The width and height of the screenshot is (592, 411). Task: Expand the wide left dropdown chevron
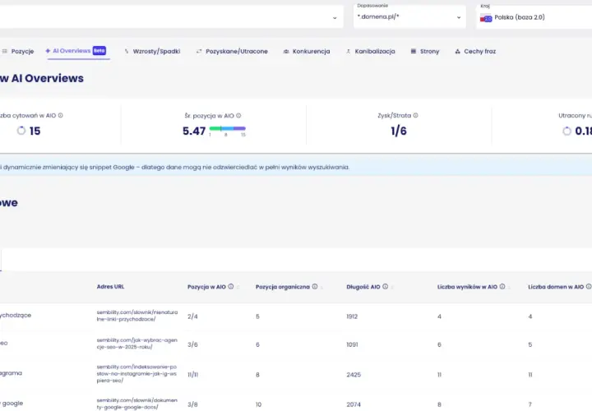335,18
